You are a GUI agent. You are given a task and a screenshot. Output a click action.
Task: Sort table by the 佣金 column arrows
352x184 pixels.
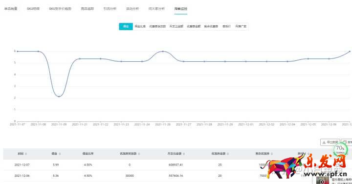(60, 154)
